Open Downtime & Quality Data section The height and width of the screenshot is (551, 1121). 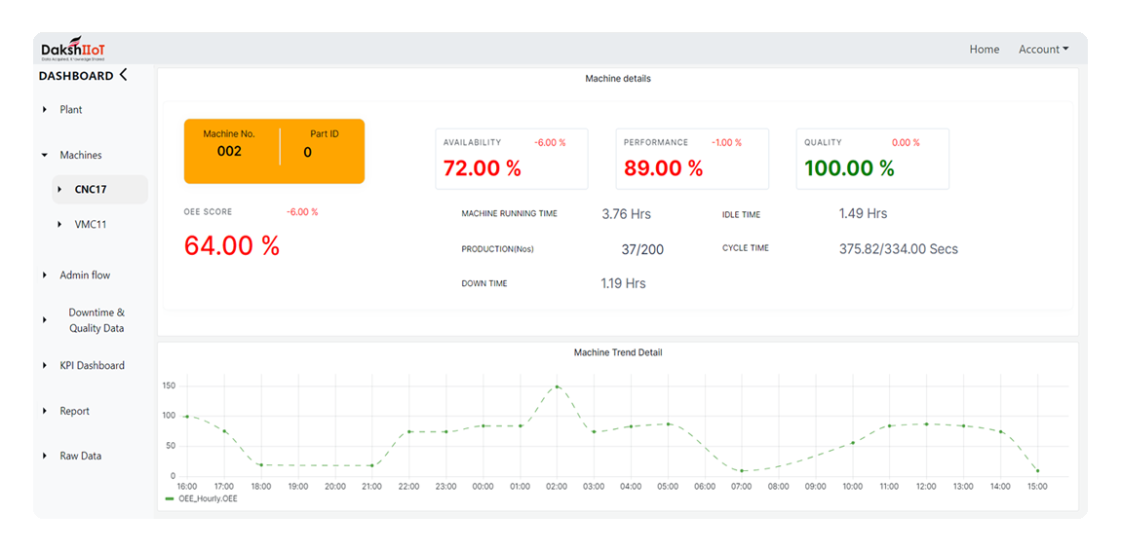point(97,320)
